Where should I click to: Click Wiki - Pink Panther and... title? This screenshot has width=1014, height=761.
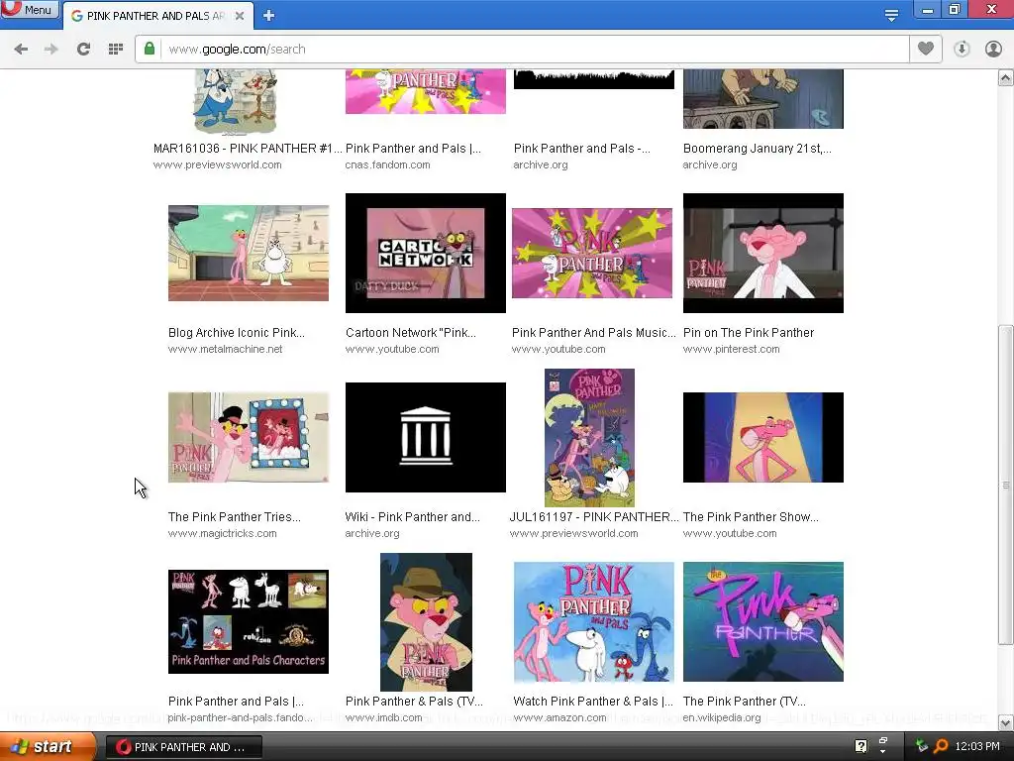(413, 517)
